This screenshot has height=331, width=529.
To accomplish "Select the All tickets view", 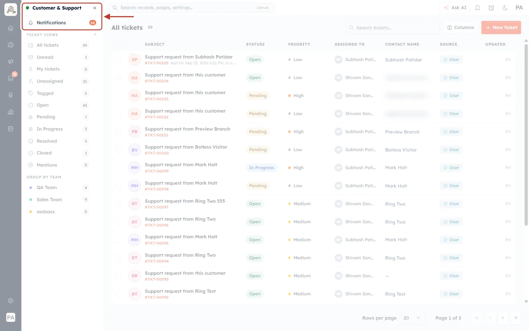I will (58, 45).
